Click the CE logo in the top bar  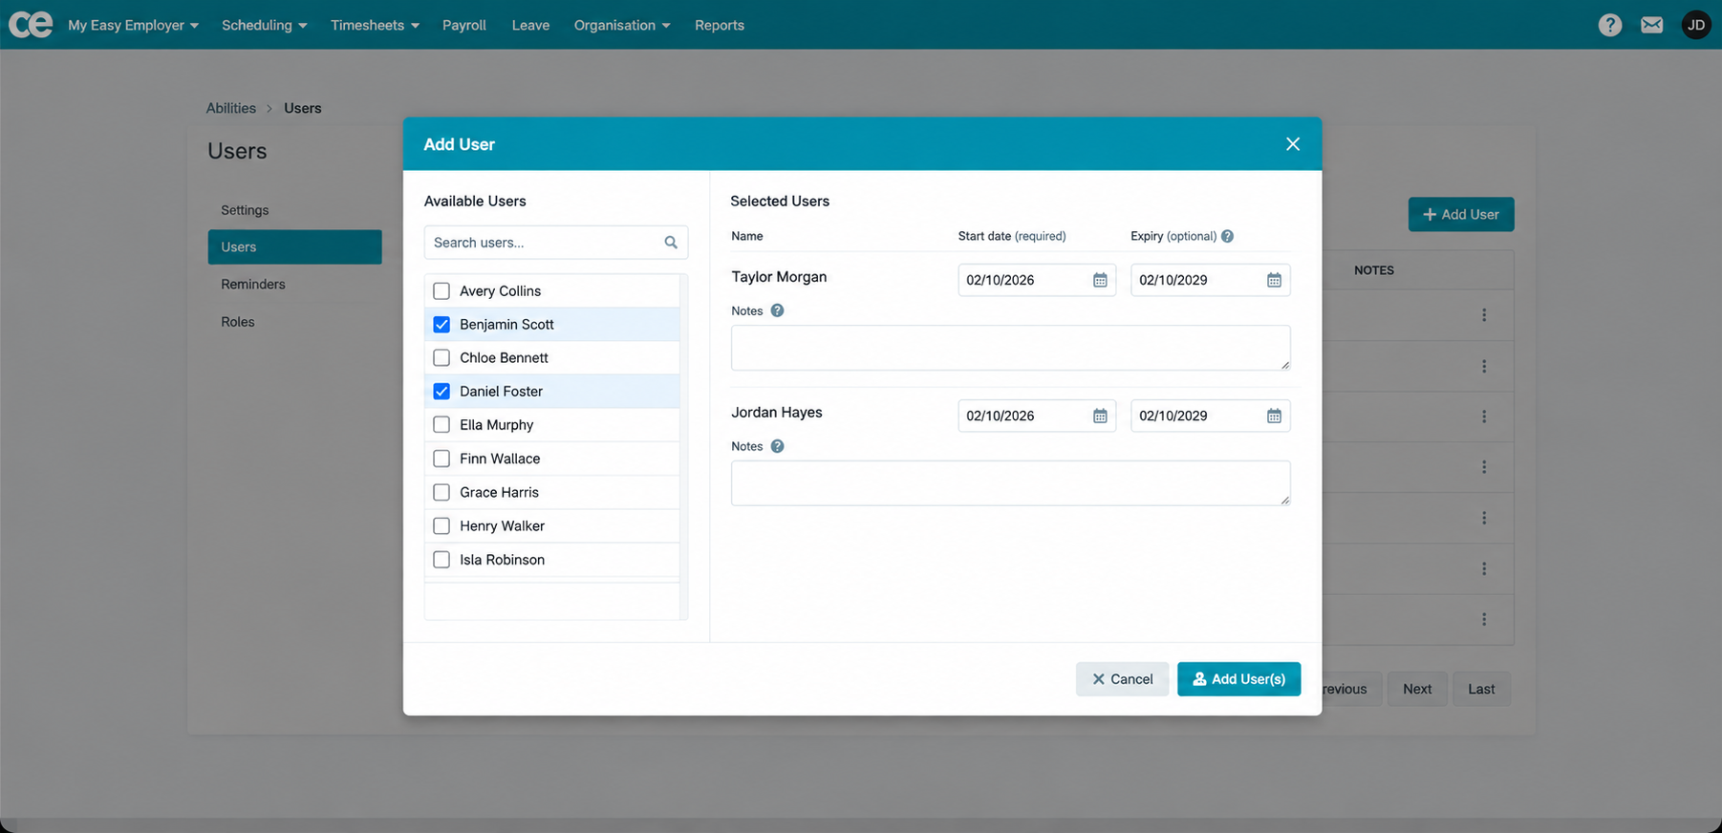coord(31,24)
